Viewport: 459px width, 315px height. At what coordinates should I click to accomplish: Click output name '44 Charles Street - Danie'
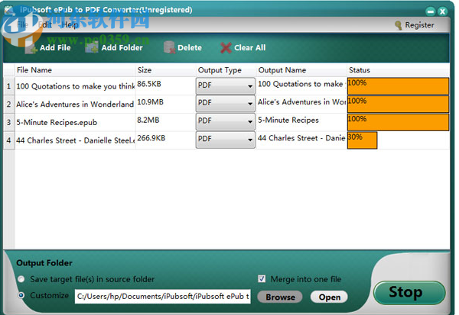point(302,138)
